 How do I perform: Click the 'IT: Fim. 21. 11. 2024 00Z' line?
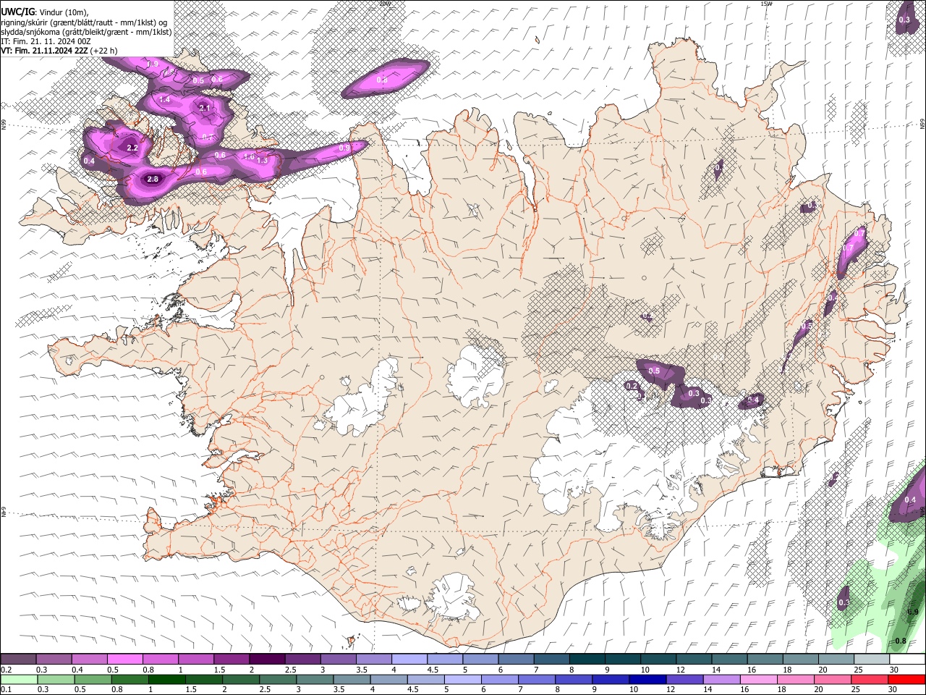pos(46,41)
